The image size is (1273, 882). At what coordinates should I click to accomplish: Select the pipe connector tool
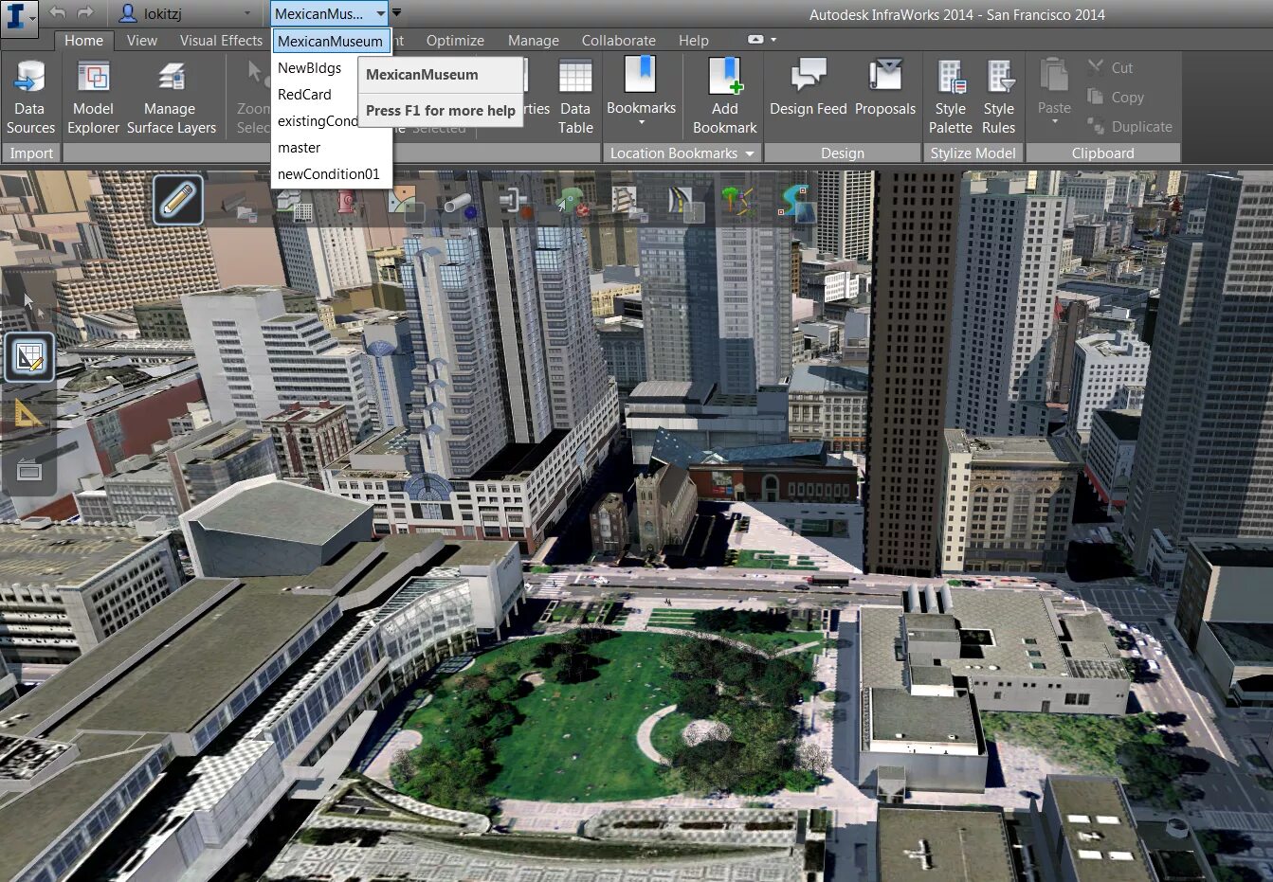point(515,202)
